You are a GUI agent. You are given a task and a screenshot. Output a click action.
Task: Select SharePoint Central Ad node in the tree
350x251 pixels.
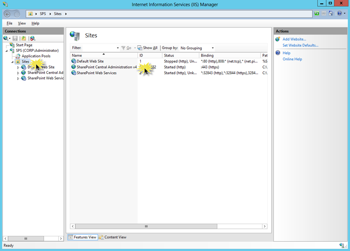tap(45, 73)
